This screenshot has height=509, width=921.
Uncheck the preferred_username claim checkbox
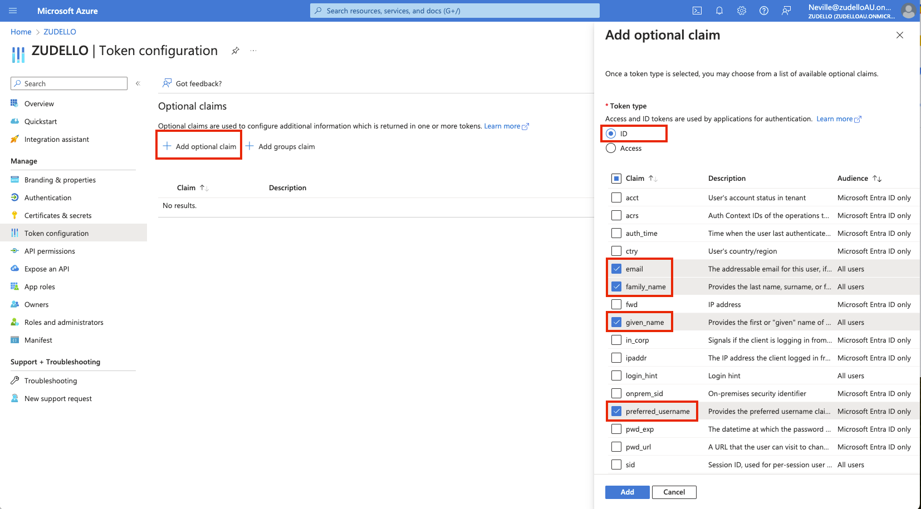(616, 411)
